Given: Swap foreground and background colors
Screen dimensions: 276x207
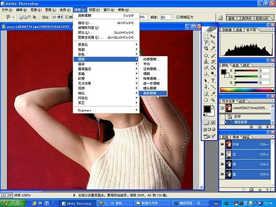Looking at the screenshot, I should [213, 107].
